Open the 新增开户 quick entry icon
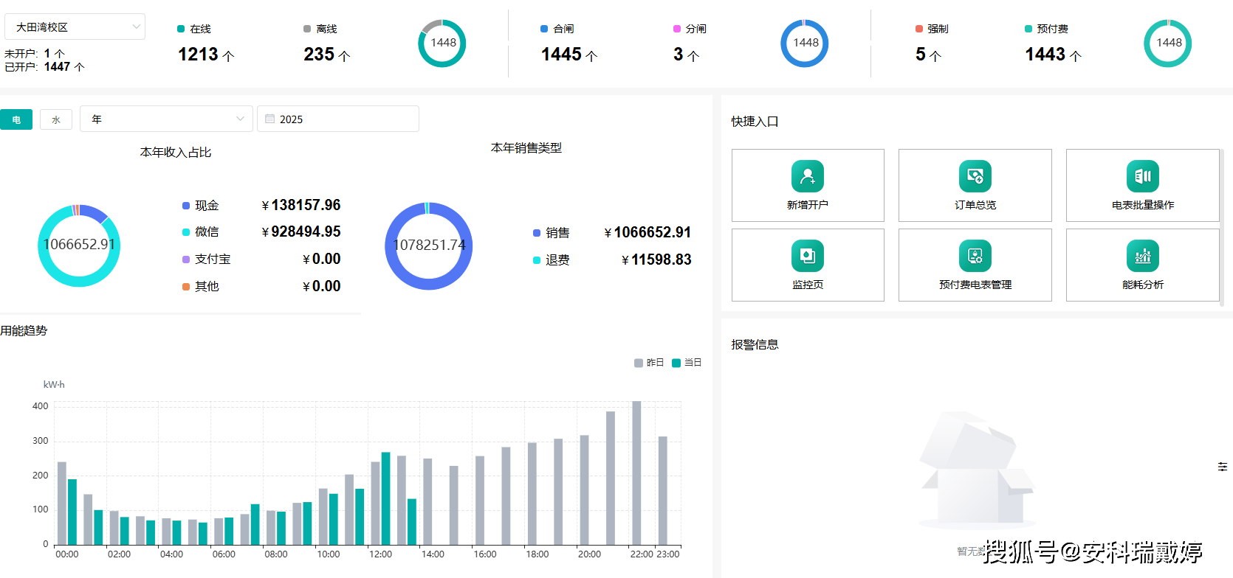Image resolution: width=1233 pixels, height=578 pixels. [x=808, y=176]
